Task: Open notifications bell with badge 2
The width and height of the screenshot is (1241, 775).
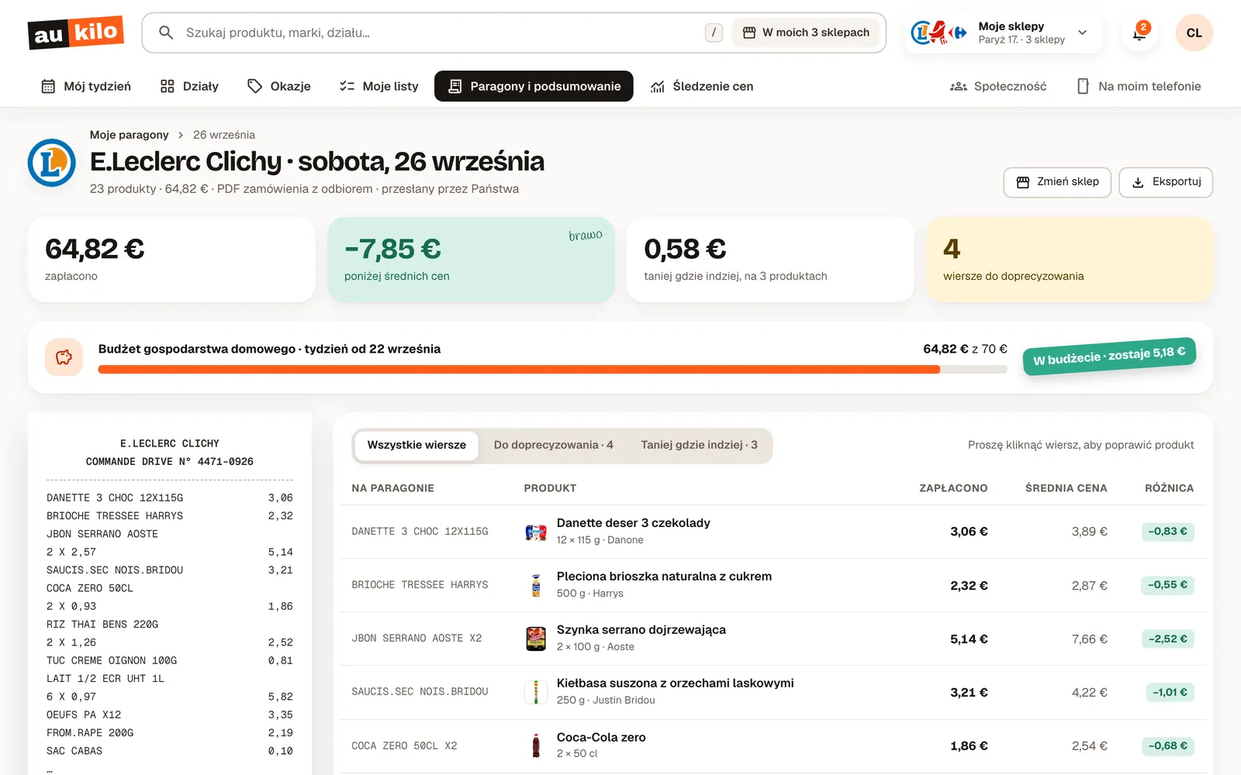Action: (1139, 33)
